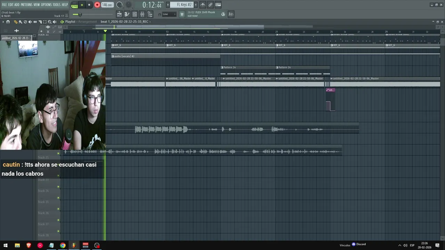Click the 3.2 countdown toolbar icon
Screen dimensions: 445x250
(x=231, y=14)
